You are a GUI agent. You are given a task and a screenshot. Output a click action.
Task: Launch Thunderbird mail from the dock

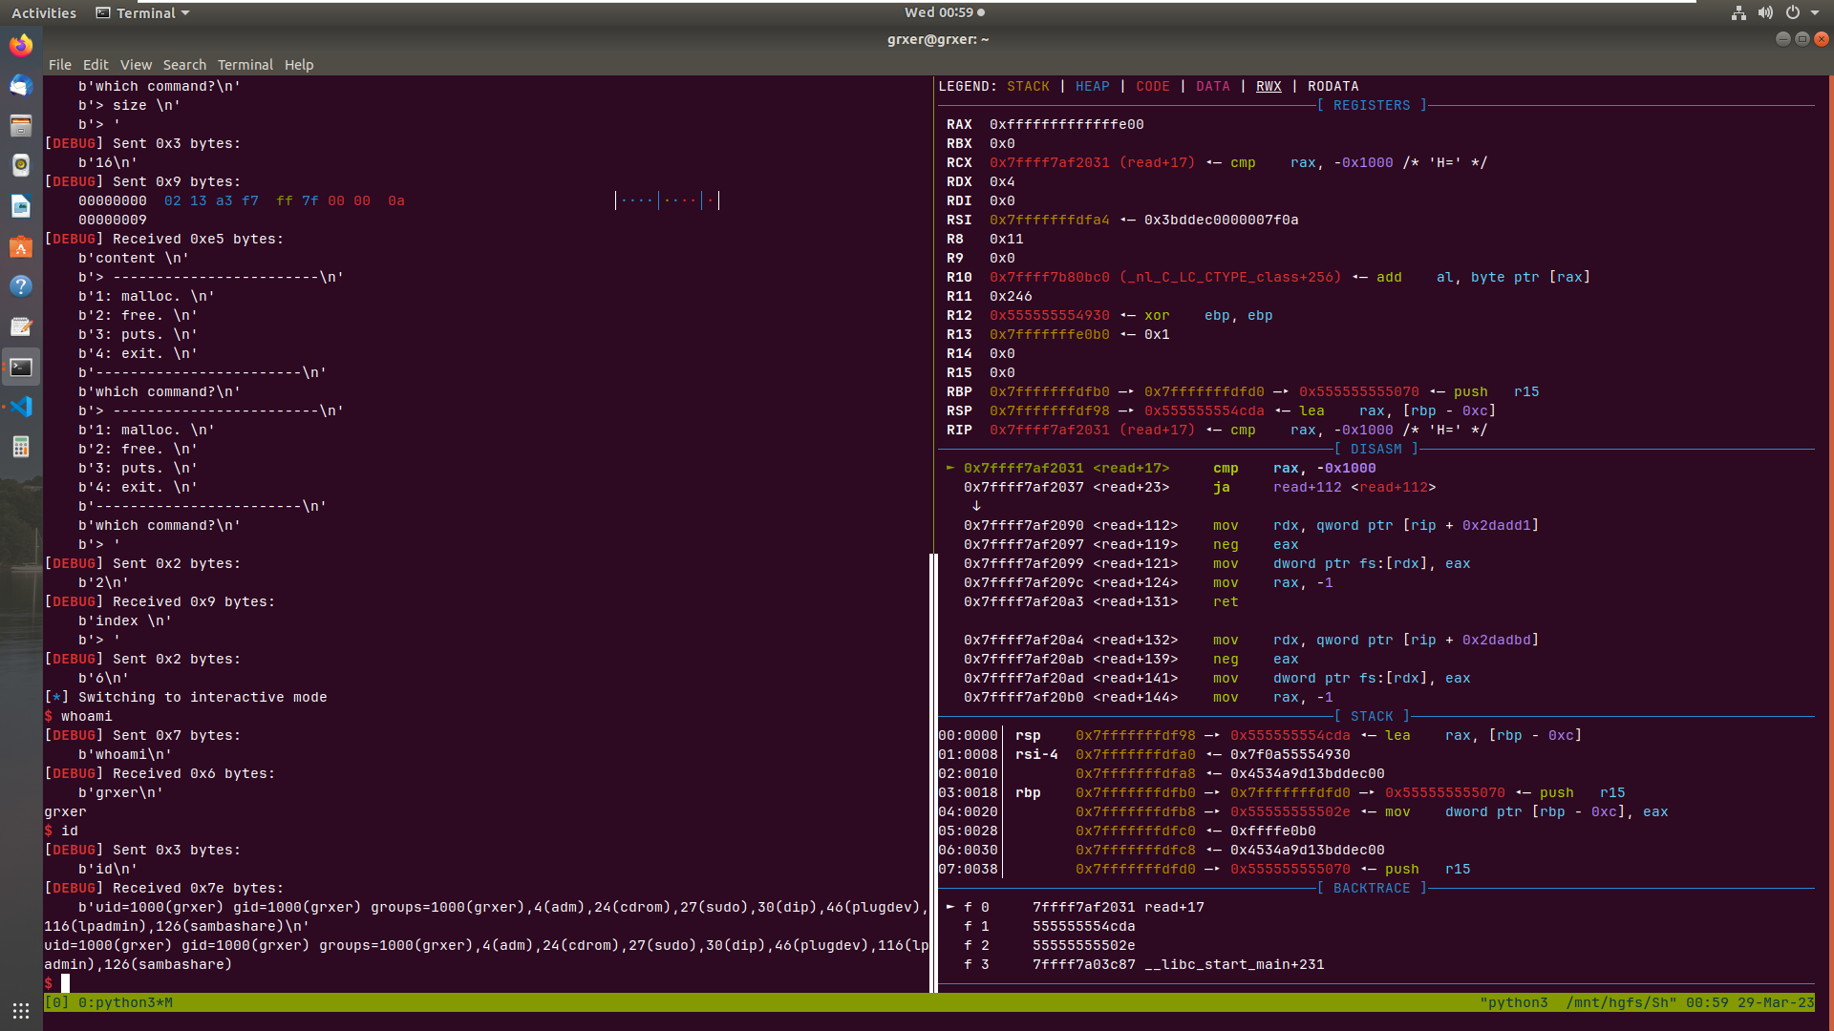(21, 86)
